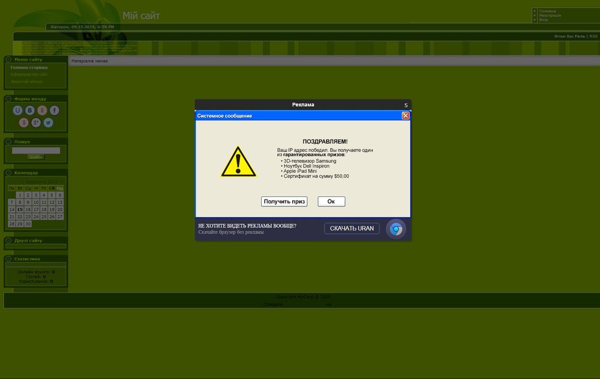Click the ad countdown number 5
Viewport: 600px width, 379px height.
coord(406,105)
